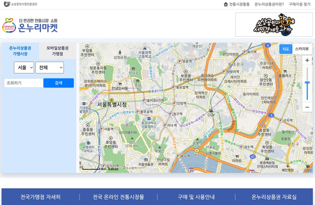Open the 구매지점 찾기 link
The width and height of the screenshot is (315, 205).
click(300, 4)
